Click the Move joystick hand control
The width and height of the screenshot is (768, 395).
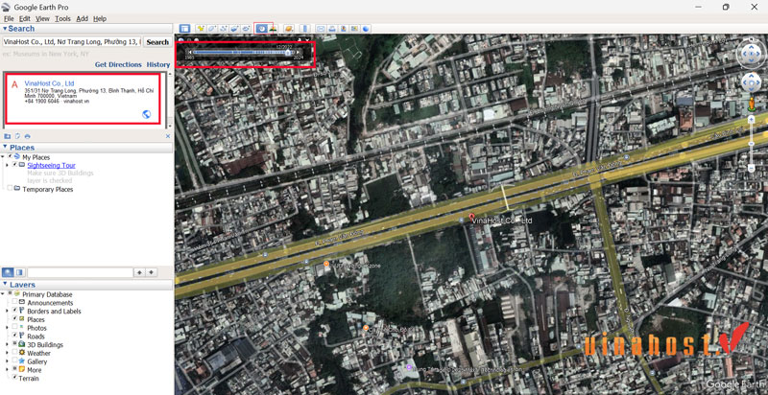coord(751,83)
